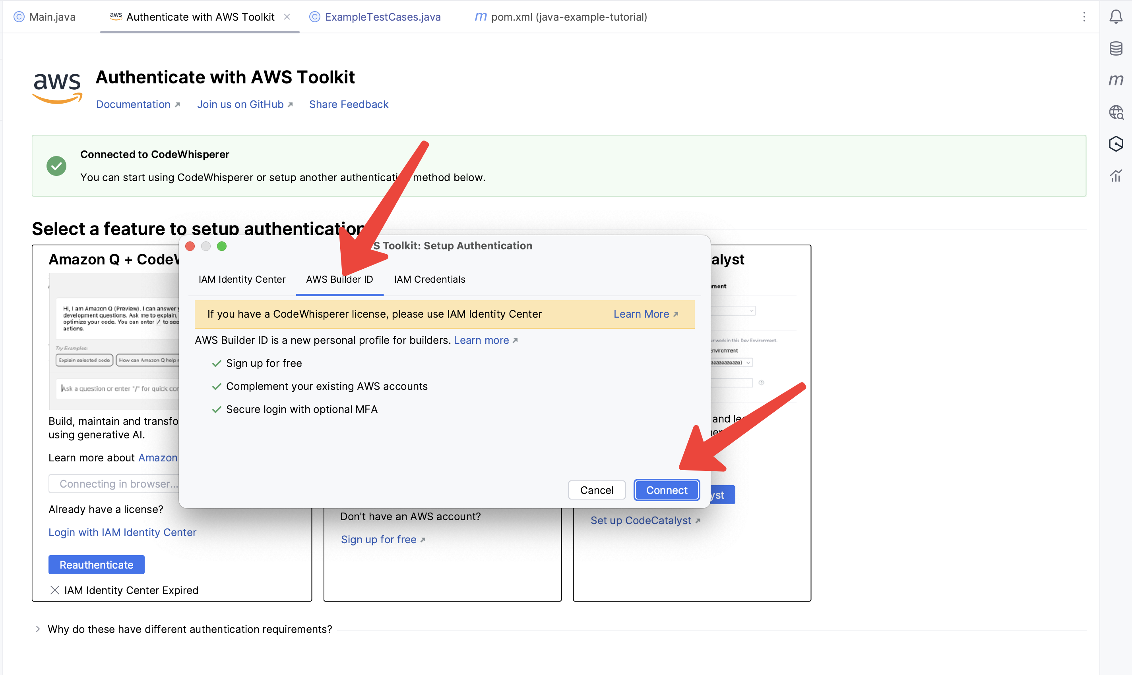Click the Reauthenticate button
This screenshot has height=675, width=1132.
click(x=97, y=565)
